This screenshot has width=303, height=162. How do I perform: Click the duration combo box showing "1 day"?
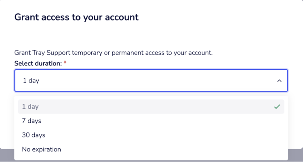point(151,80)
